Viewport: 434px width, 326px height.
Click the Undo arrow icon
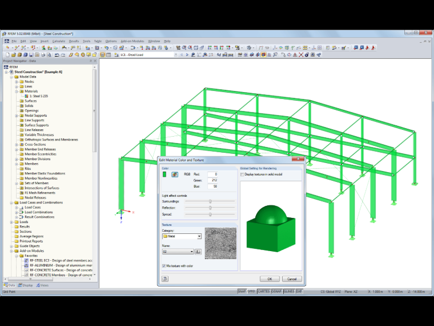click(57, 55)
